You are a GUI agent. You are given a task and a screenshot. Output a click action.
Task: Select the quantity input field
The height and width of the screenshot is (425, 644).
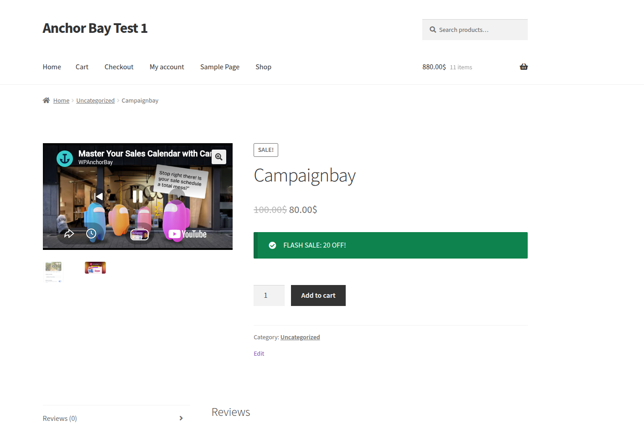click(x=269, y=295)
